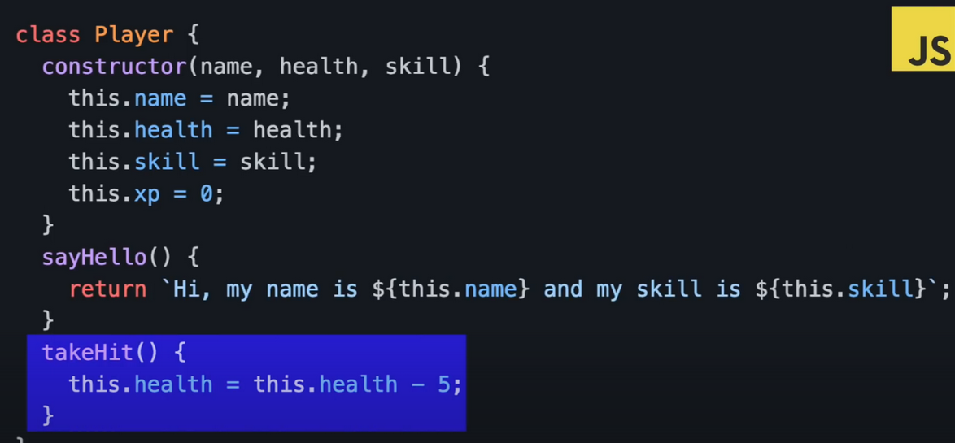Click the number 0 in this.xp
This screenshot has height=443, width=955.
[x=207, y=194]
